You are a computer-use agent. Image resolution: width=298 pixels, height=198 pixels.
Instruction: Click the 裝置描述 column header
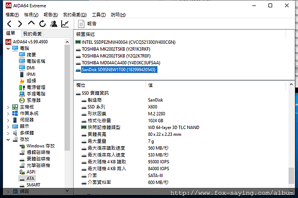(x=85, y=34)
